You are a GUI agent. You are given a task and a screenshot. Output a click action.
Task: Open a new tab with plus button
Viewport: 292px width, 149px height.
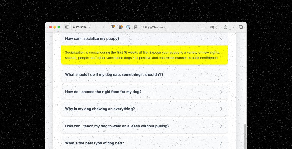[x=233, y=27]
